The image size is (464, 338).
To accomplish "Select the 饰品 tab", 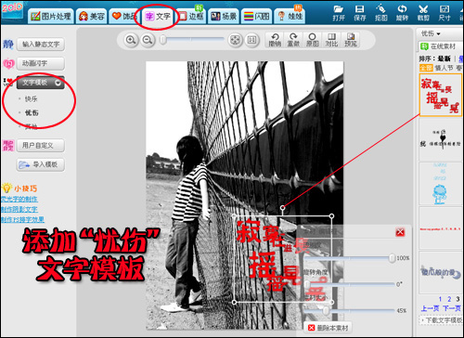I will [124, 16].
